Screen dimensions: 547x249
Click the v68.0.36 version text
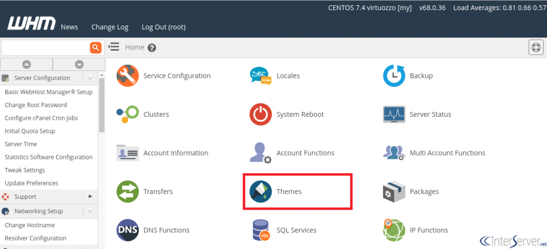[432, 7]
